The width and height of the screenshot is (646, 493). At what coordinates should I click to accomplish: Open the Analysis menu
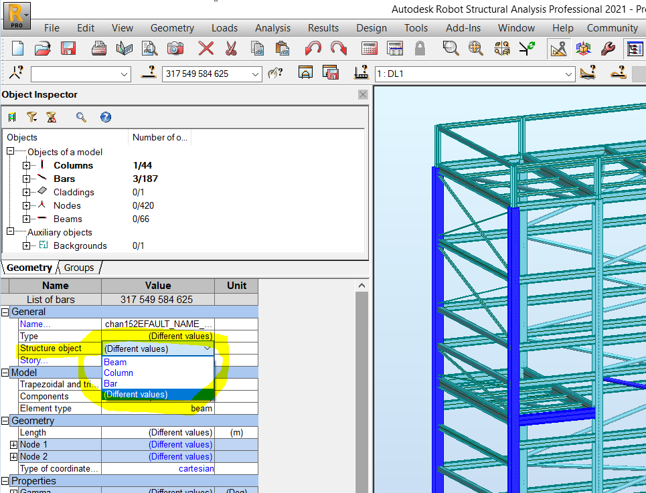point(272,28)
